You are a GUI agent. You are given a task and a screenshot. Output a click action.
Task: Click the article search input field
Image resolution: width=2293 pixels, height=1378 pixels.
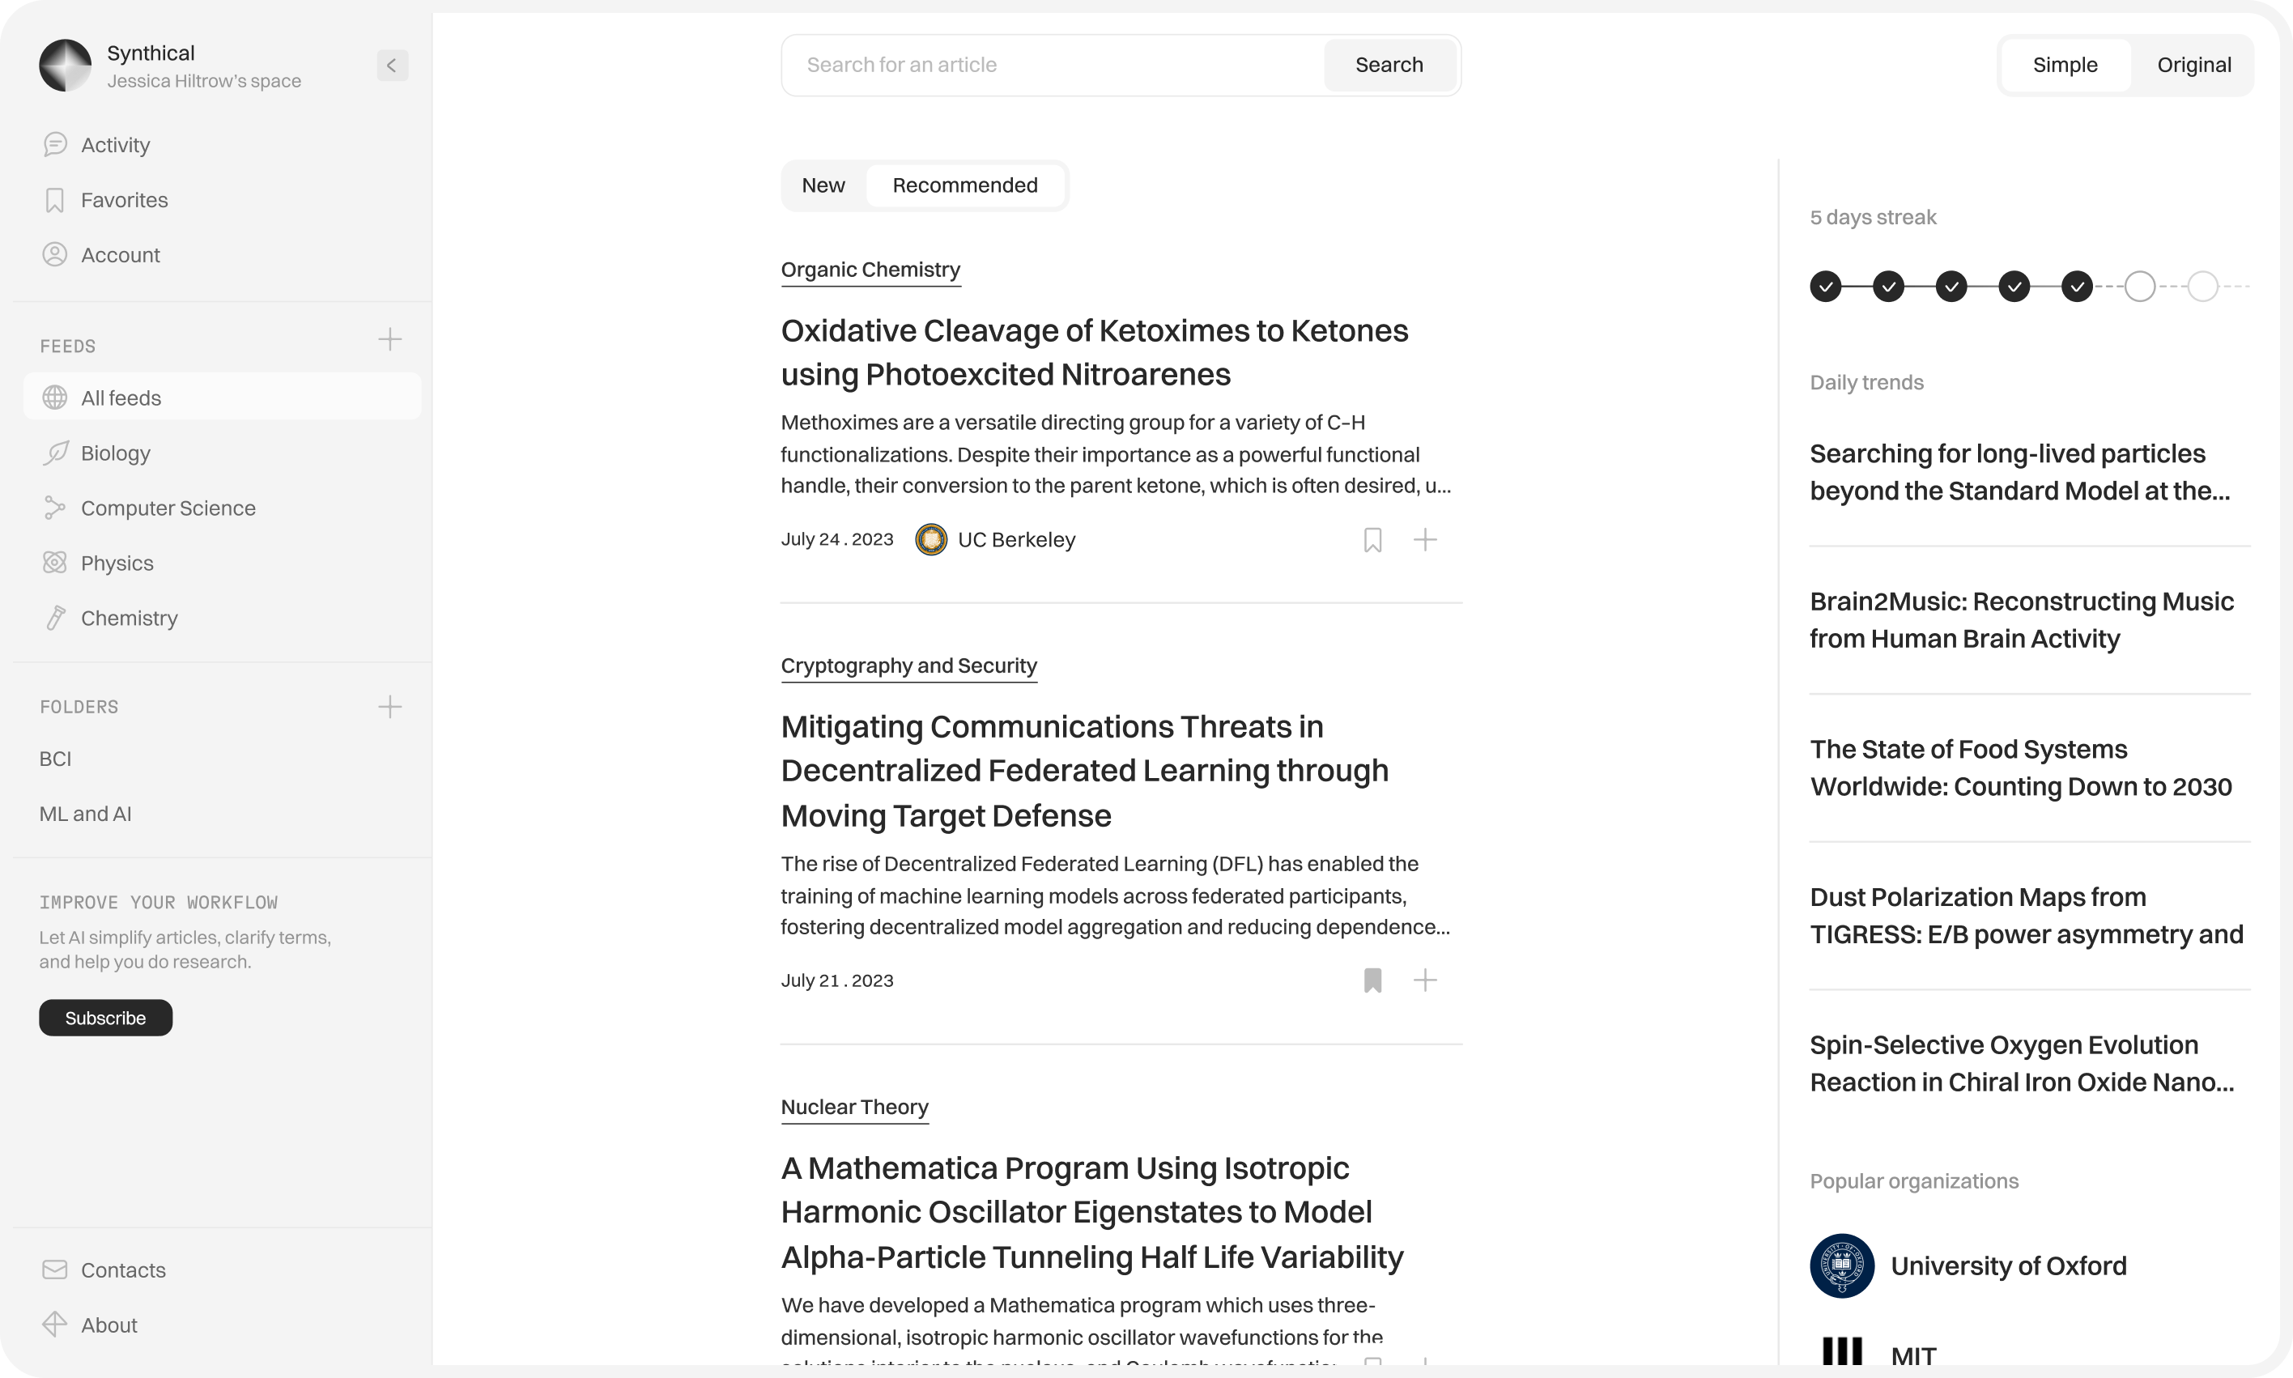click(x=1049, y=64)
